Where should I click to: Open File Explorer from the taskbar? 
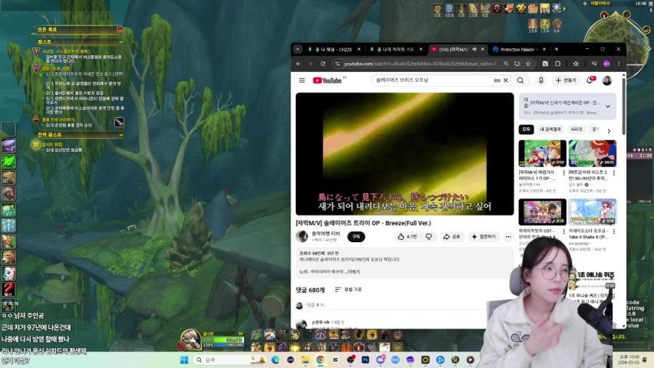tap(305, 360)
